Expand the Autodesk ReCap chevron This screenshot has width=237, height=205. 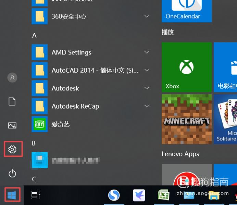coord(147,106)
